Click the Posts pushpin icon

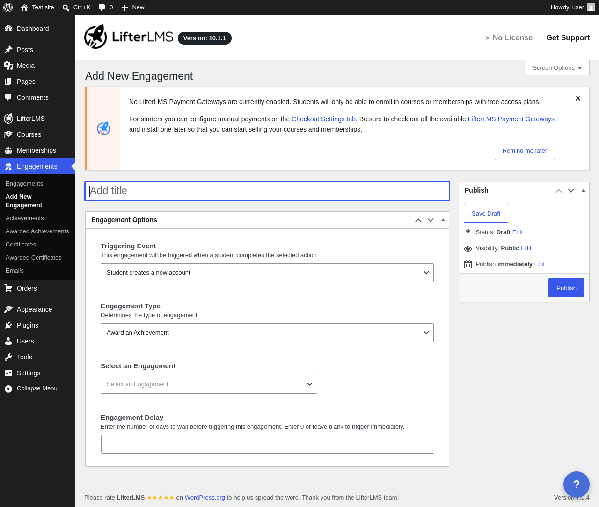pos(8,50)
